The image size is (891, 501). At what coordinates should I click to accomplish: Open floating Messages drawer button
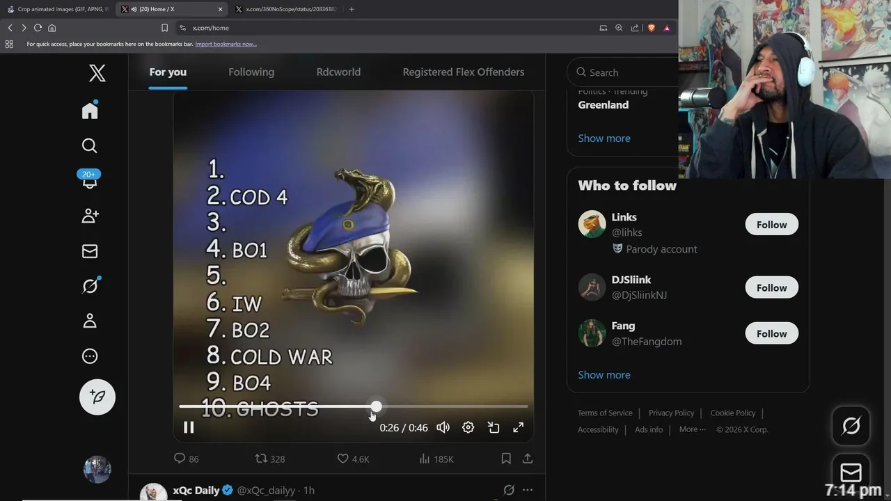coord(851,473)
